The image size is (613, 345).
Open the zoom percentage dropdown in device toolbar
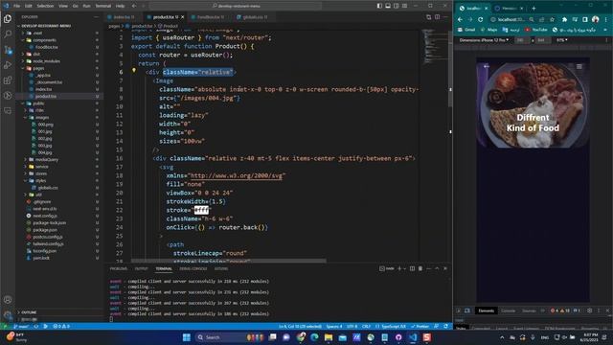(x=562, y=40)
